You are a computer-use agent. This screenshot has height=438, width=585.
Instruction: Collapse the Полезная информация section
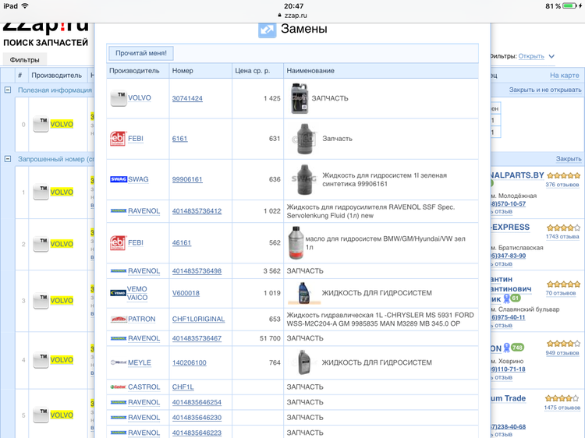point(8,90)
